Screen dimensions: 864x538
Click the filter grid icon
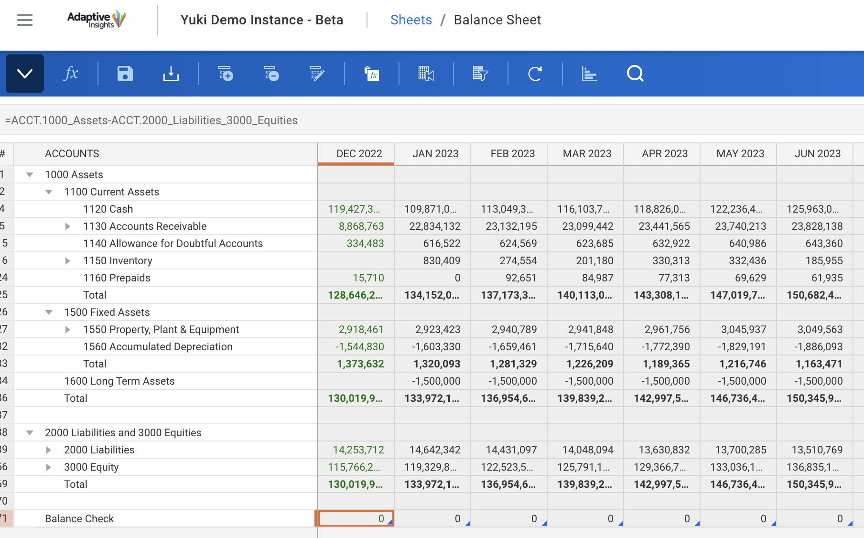tap(480, 74)
